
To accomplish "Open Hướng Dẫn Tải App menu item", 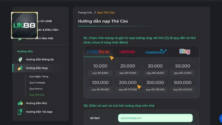I will pos(39,112).
